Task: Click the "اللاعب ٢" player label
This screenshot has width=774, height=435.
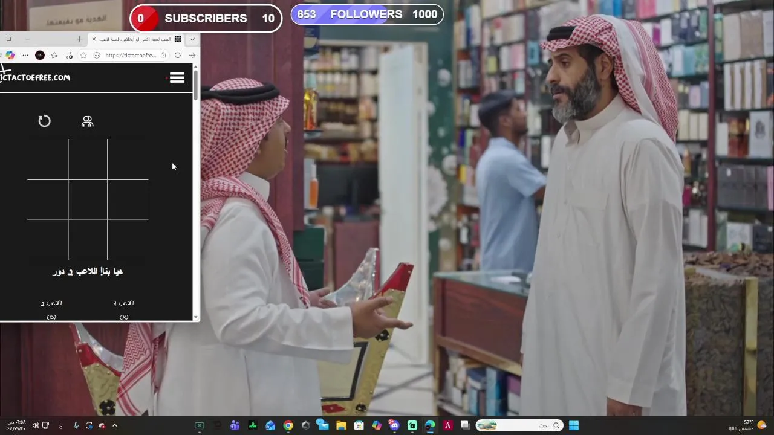Action: [51, 303]
